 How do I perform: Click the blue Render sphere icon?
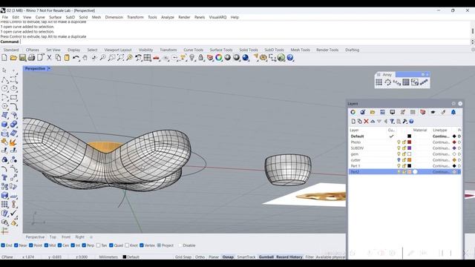[246, 58]
